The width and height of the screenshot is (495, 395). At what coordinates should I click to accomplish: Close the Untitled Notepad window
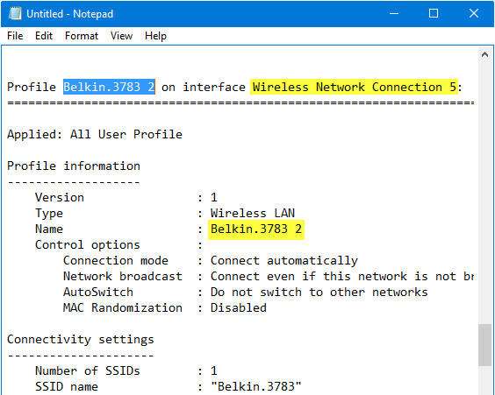point(474,13)
